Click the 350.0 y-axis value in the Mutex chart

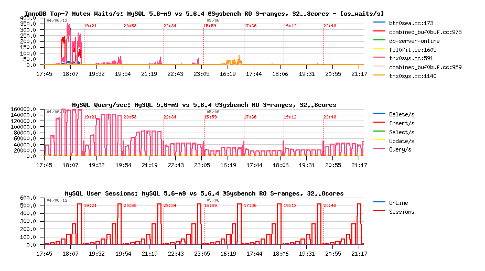pos(28,24)
